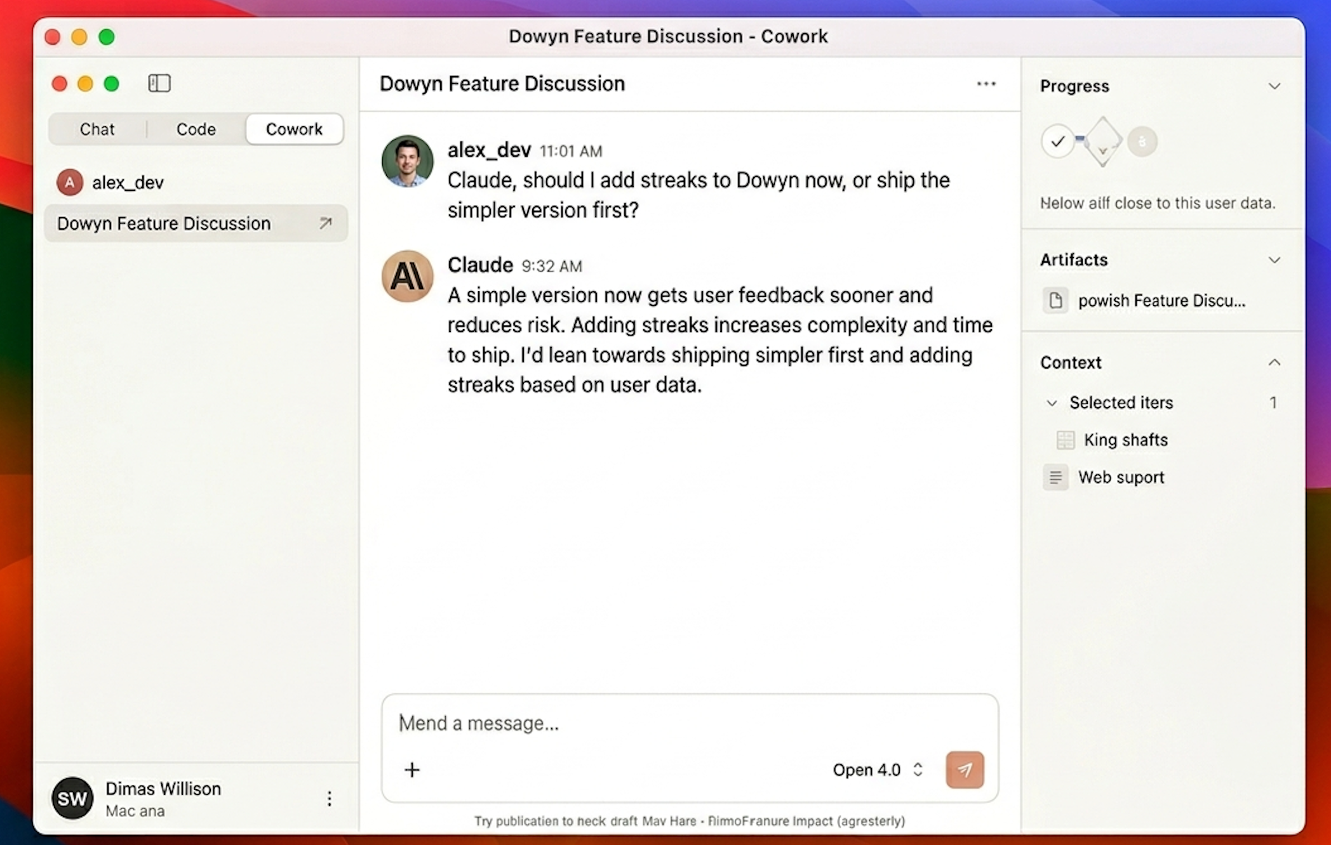Viewport: 1331px width, 845px height.
Task: Click the text lines icon beside Web suport
Action: coord(1055,477)
